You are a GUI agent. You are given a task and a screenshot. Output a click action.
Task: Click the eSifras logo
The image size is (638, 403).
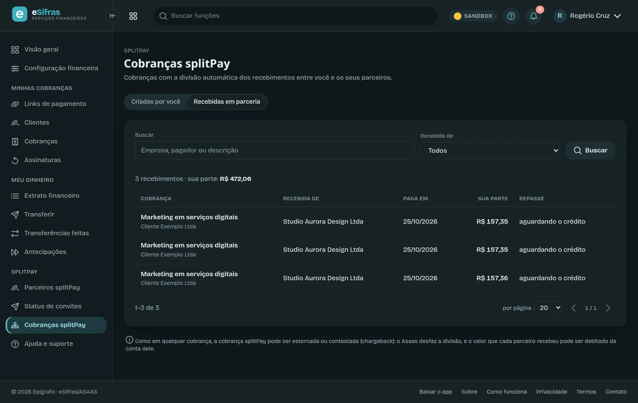49,14
